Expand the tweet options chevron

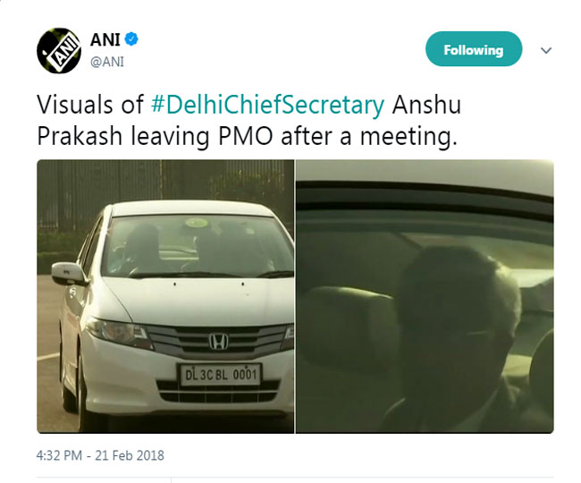coord(546,50)
